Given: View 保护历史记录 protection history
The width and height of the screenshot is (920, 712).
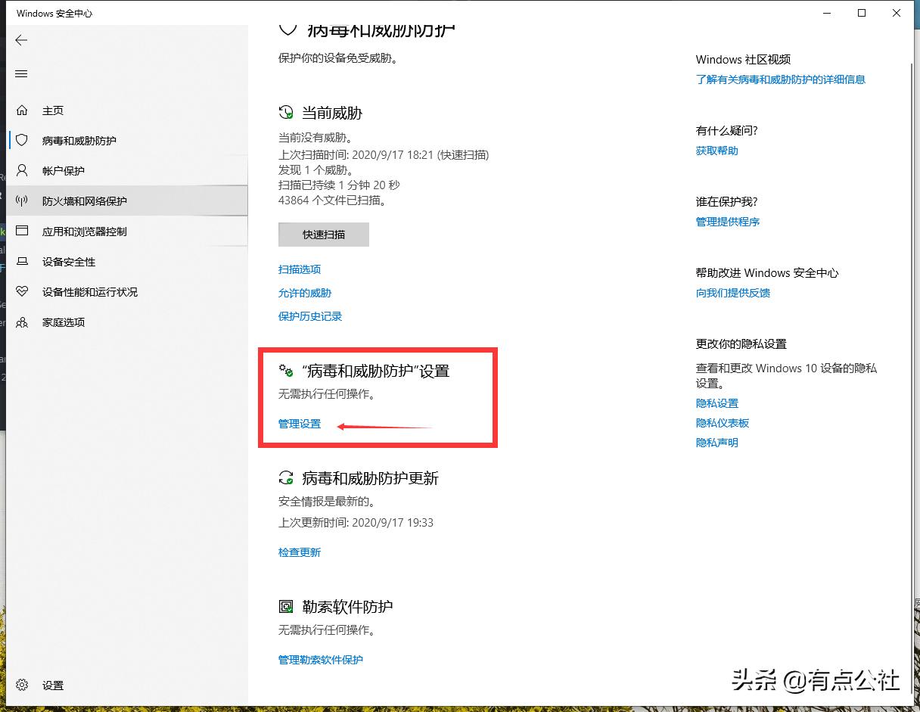Looking at the screenshot, I should tap(310, 316).
